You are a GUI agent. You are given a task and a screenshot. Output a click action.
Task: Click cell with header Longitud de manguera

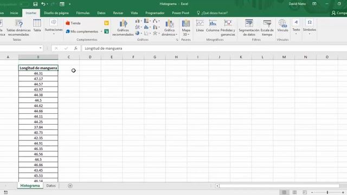tap(38, 68)
